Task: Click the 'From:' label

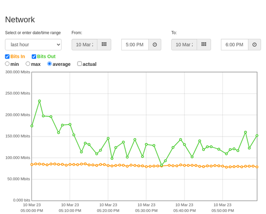Action: click(x=77, y=33)
